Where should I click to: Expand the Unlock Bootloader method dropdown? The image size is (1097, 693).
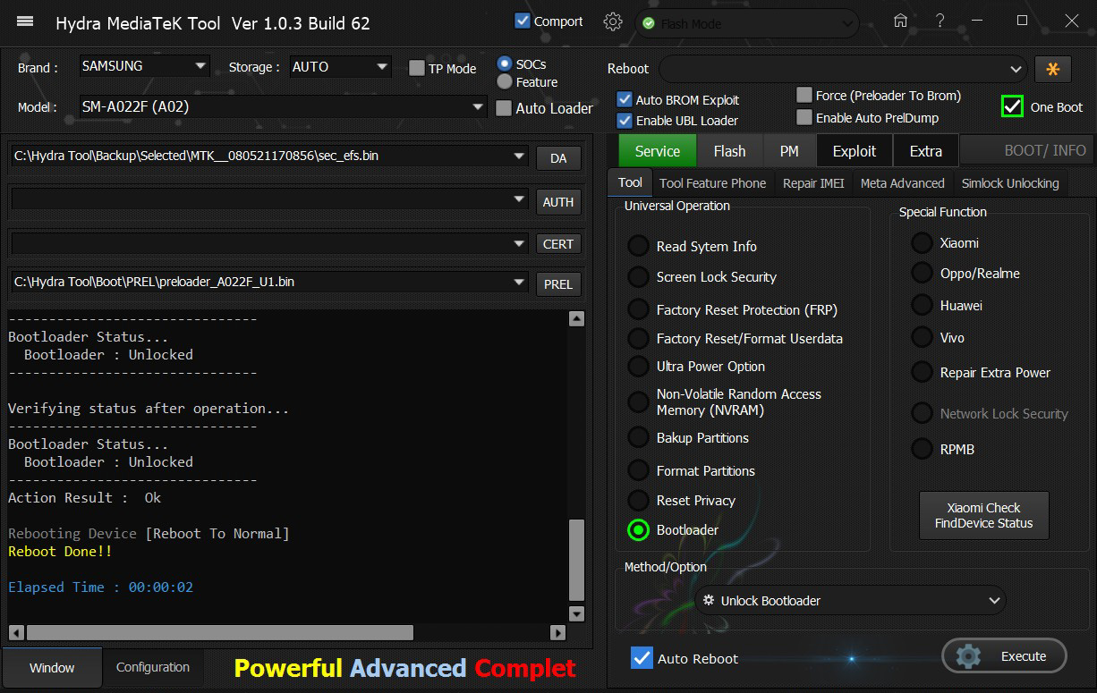994,601
